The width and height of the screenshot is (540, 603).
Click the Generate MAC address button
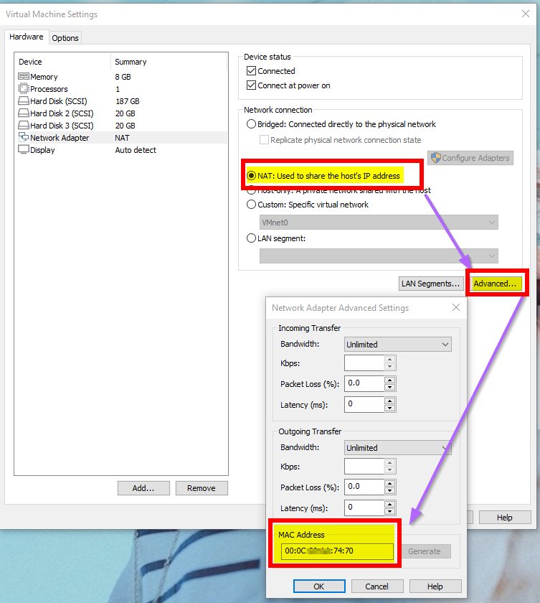pyautogui.click(x=425, y=551)
